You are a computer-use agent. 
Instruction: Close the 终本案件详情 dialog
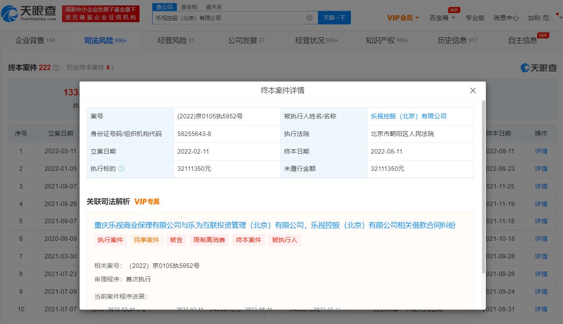coord(473,91)
